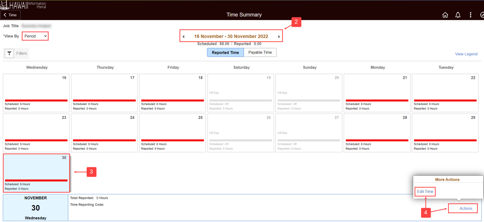Viewport: 484px width, 222px height.
Task: Select Edit Time from the More Actions popup
Action: tap(425, 191)
